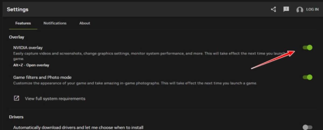Switch to the Features tab

pyautogui.click(x=23, y=23)
